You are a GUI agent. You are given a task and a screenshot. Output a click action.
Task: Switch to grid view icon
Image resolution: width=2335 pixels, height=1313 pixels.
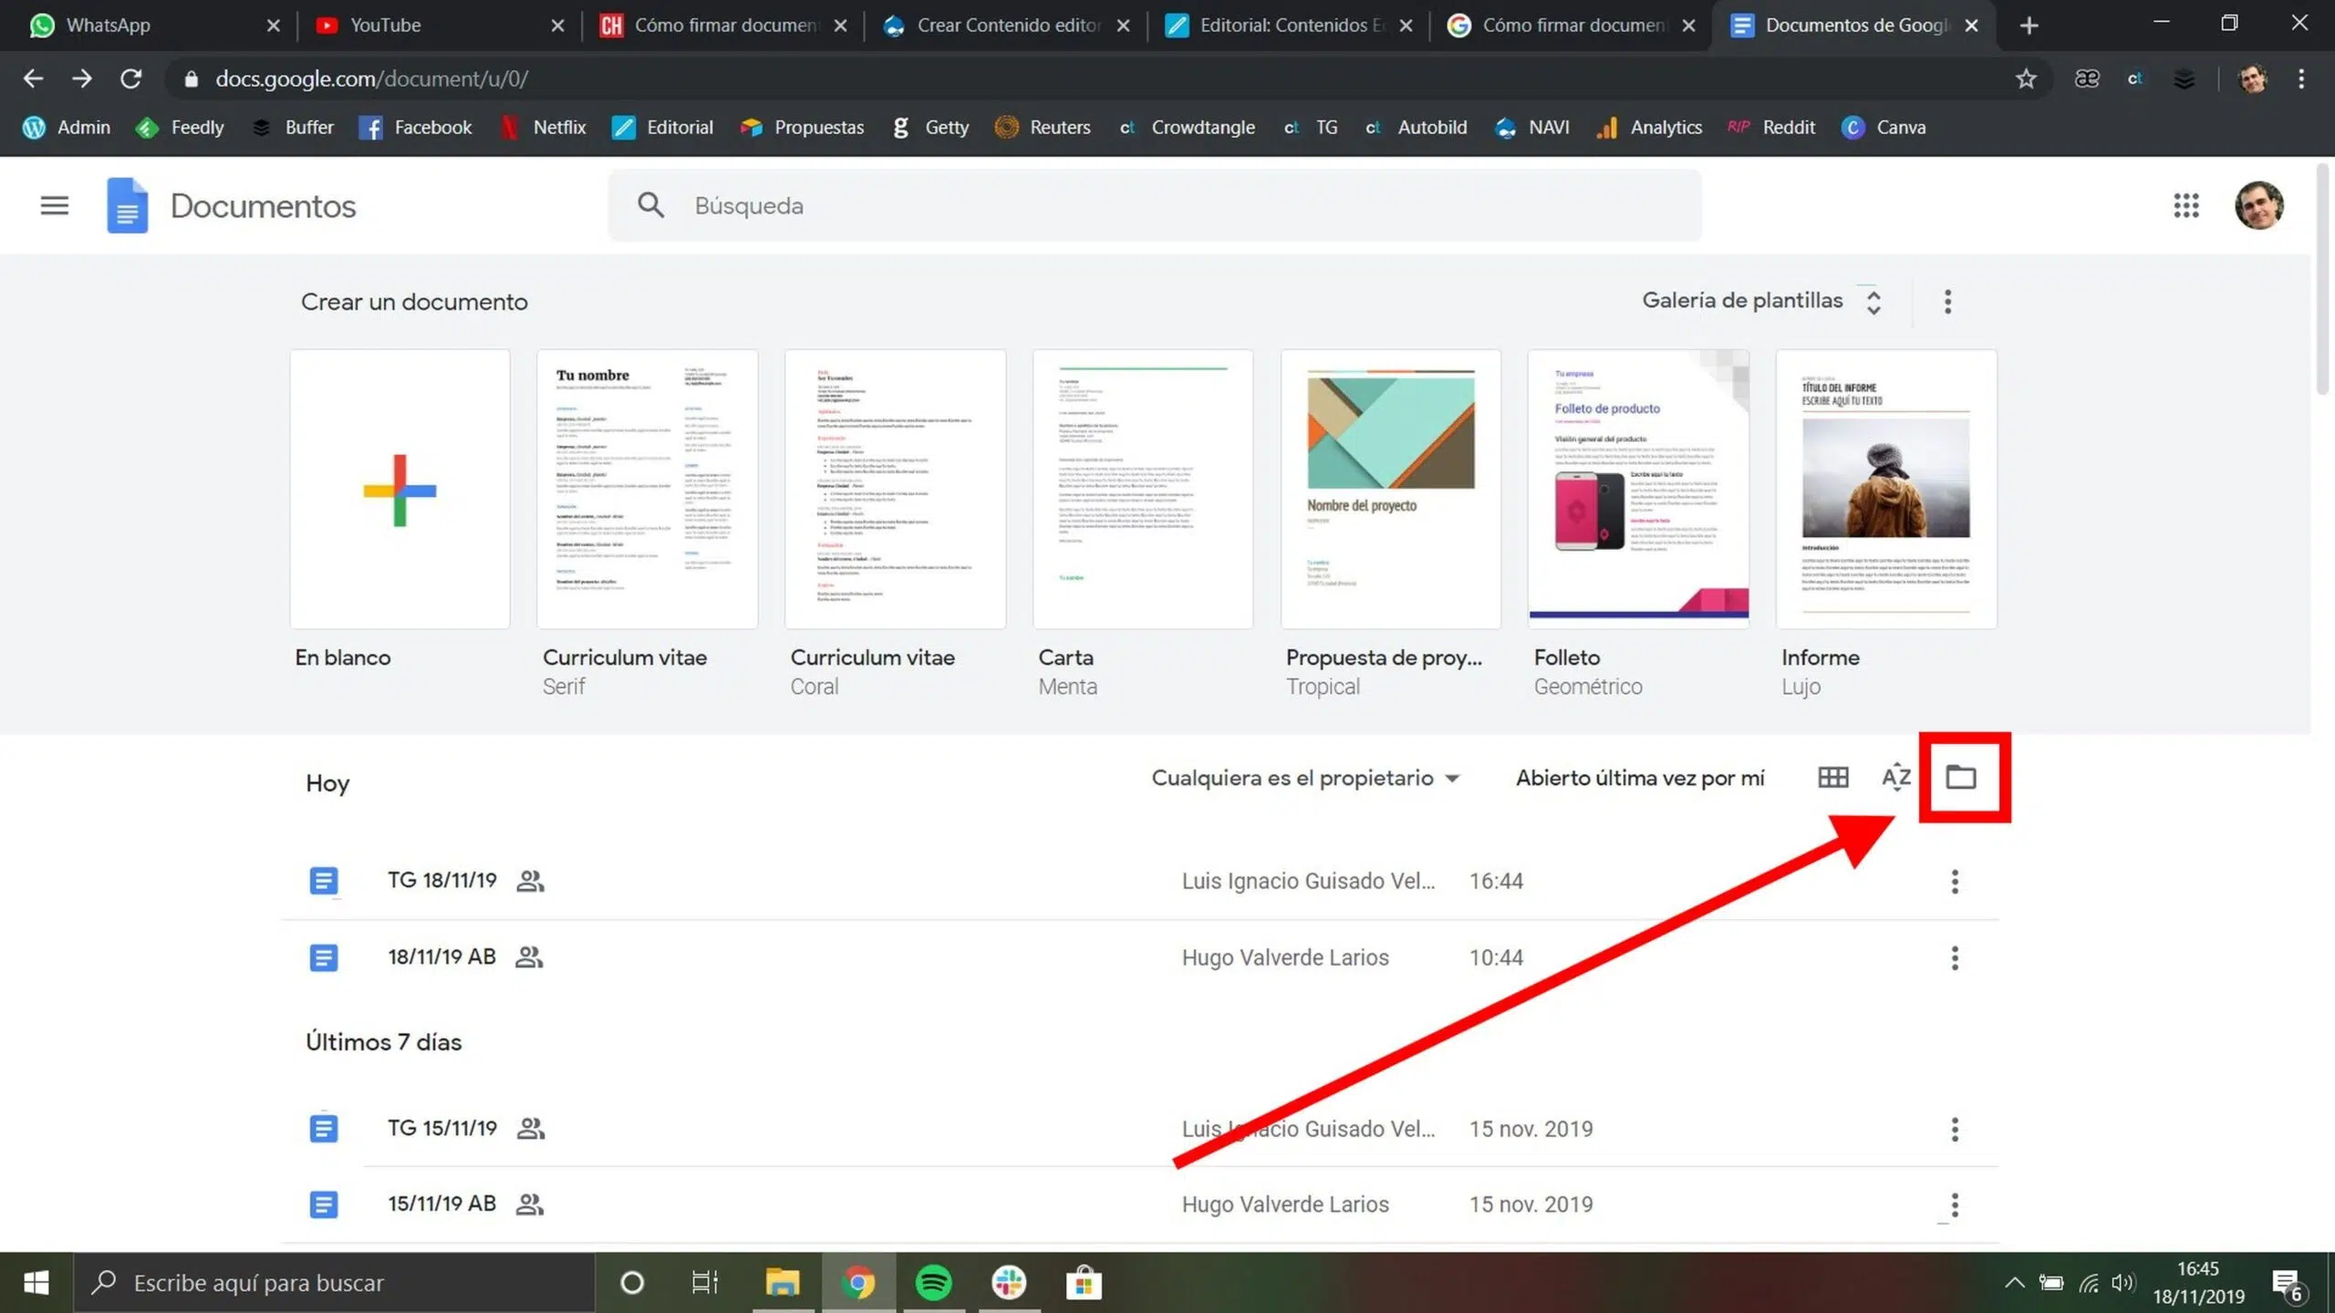coord(1832,777)
